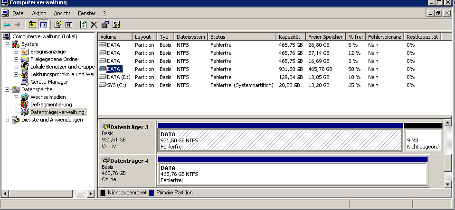This screenshot has width=455, height=210.
Task: Click the drive icon of DATA (D:) volume
Action: 103,77
